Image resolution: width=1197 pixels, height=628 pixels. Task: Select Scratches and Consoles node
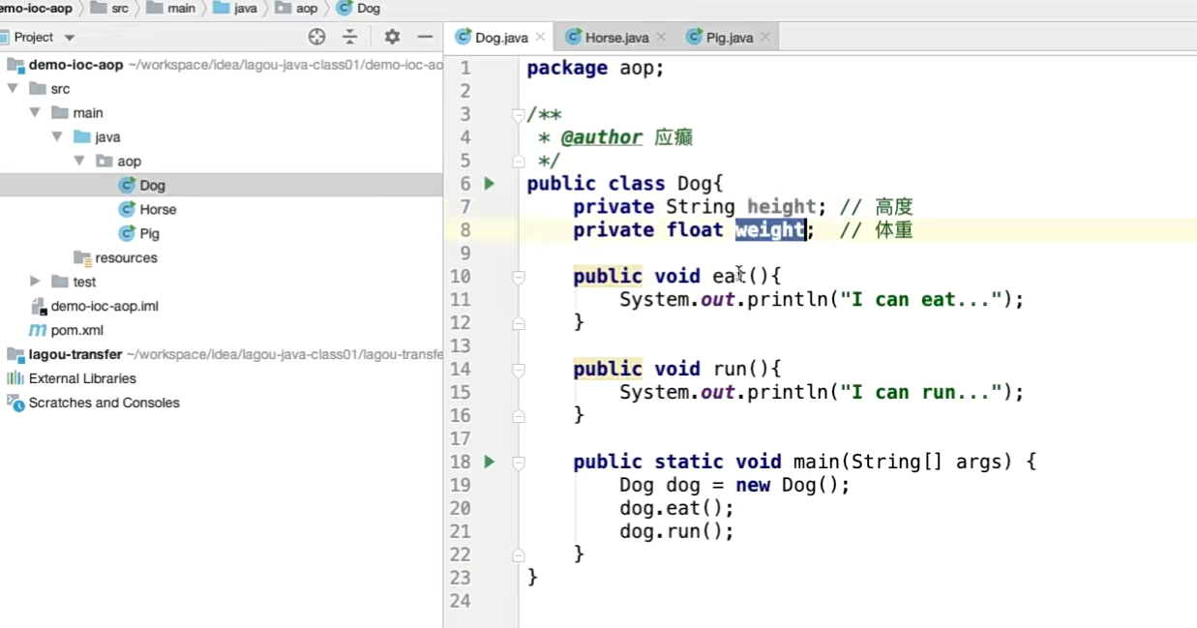104,403
